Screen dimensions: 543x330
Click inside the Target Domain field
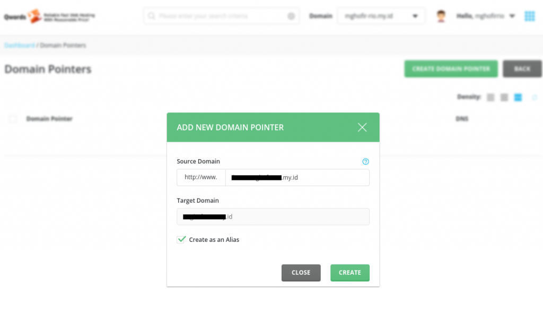pyautogui.click(x=273, y=216)
